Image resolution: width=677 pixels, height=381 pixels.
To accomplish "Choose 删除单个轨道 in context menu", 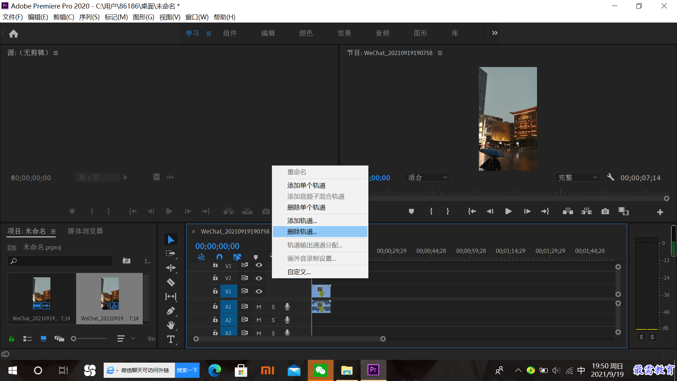I will tap(320, 207).
